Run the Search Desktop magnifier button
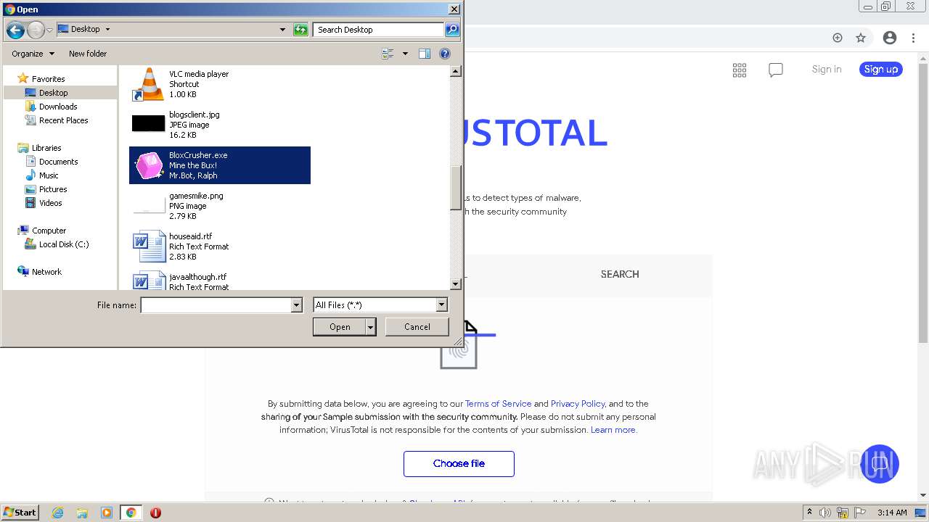 point(452,30)
